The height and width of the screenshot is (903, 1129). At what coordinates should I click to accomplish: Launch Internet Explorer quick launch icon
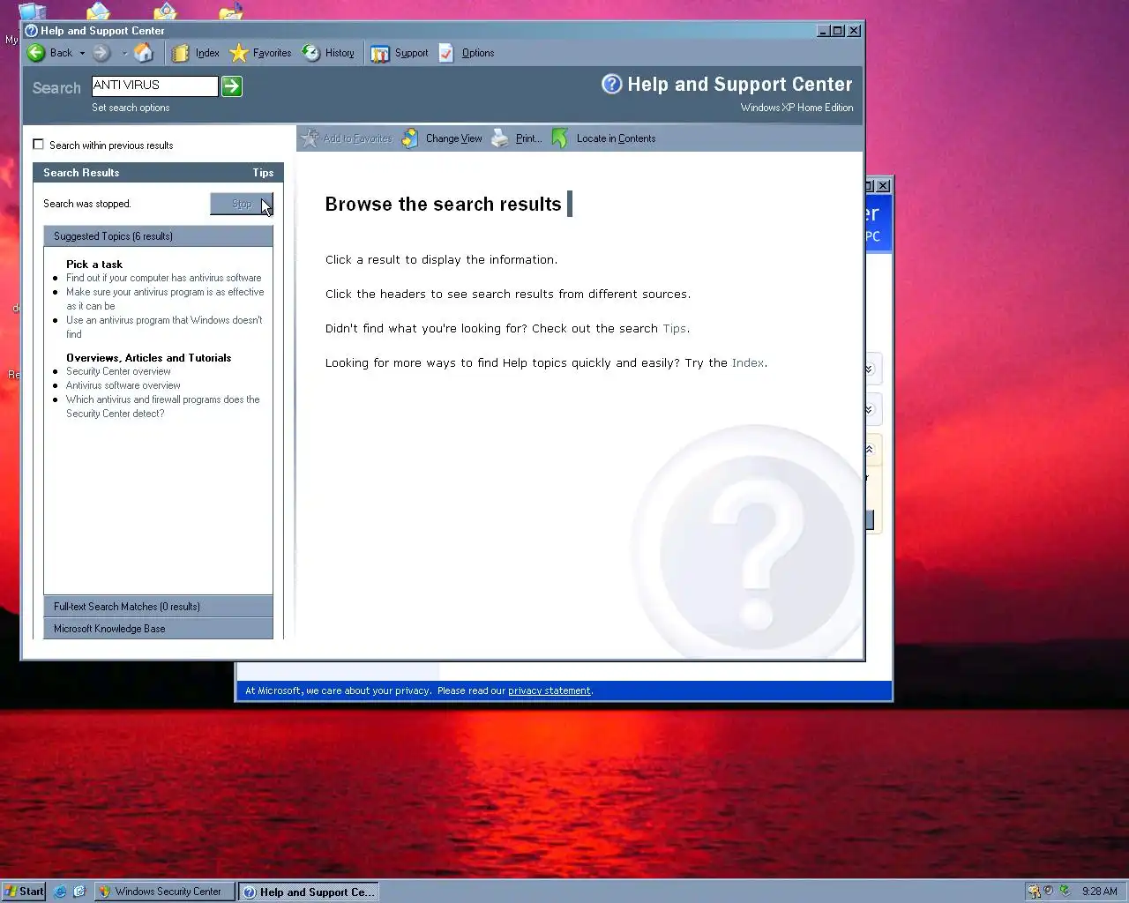click(60, 892)
